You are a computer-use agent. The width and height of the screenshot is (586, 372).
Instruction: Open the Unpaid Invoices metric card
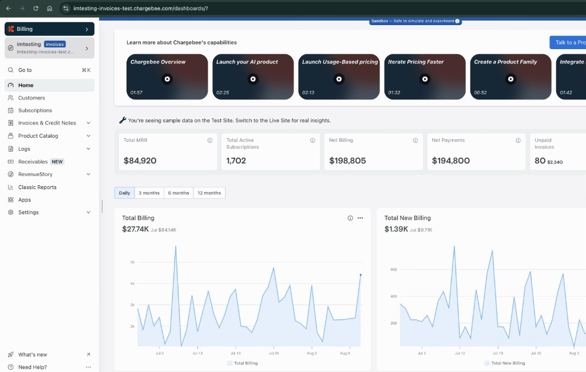tap(558, 152)
